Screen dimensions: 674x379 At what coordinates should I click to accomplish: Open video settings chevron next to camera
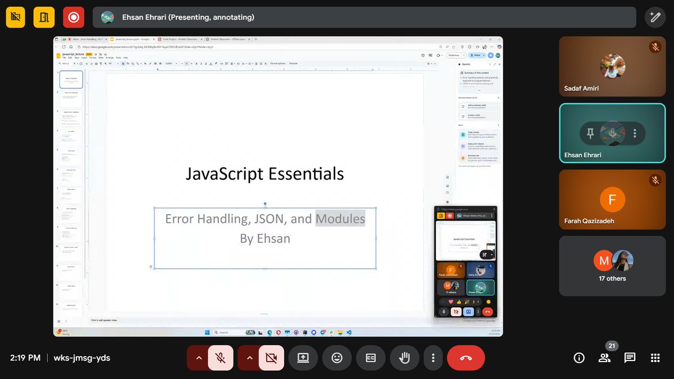click(x=250, y=358)
